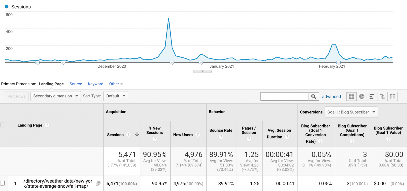This screenshot has height=191, width=407.
Task: Select the Percentage pie chart view icon
Action: [x=362, y=97]
